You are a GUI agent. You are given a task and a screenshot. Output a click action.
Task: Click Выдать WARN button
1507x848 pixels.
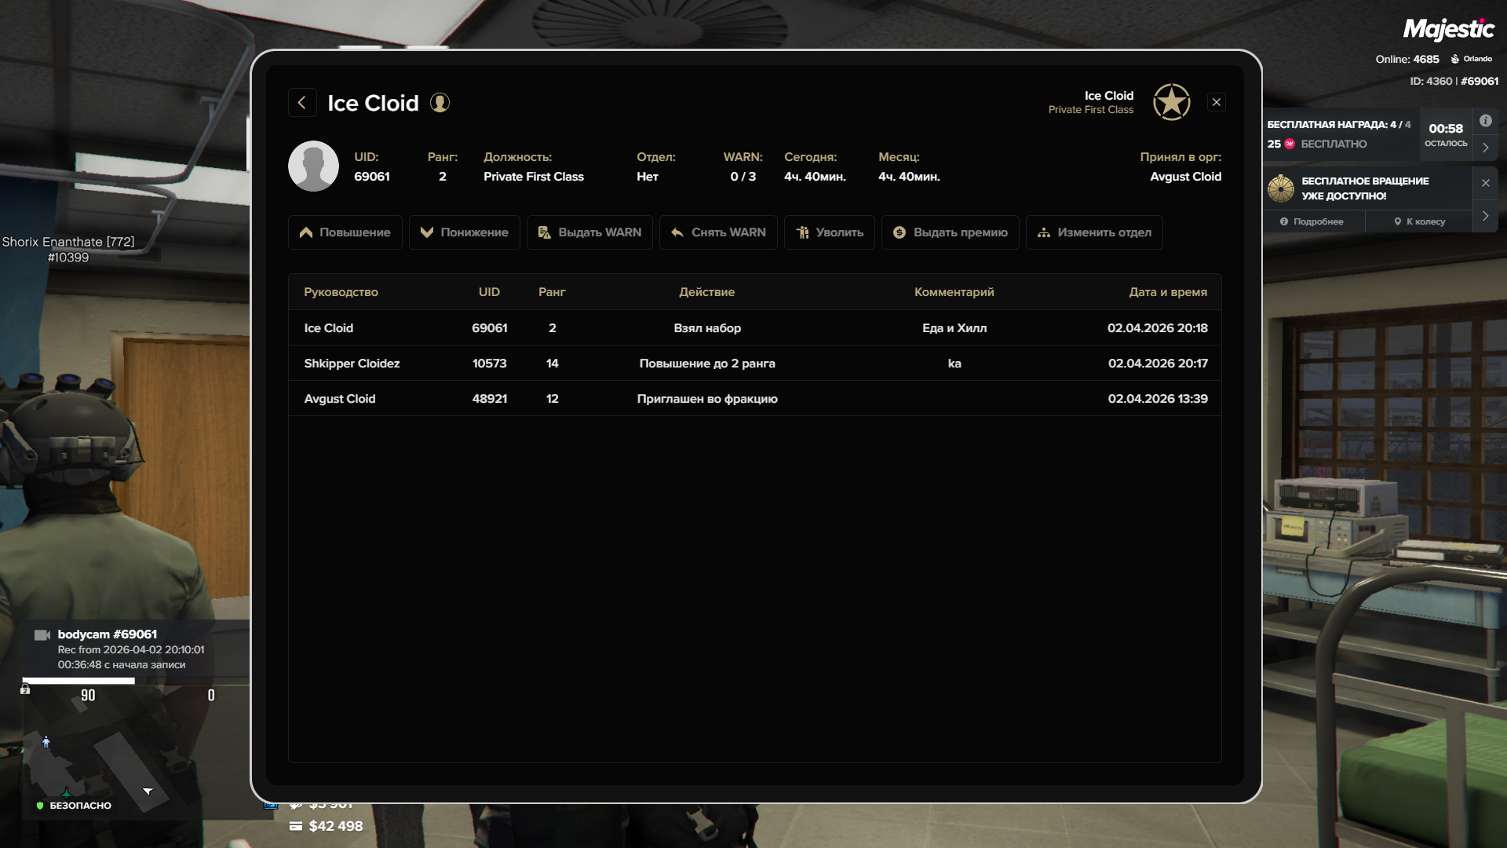(589, 232)
